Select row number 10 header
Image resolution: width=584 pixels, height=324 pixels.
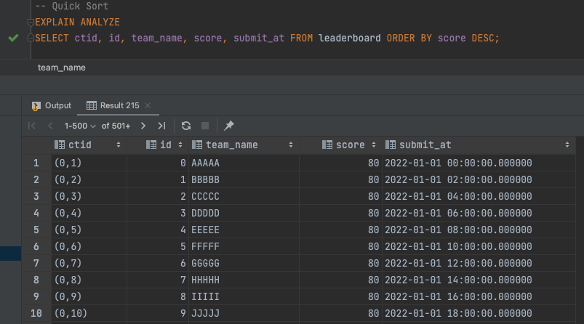pyautogui.click(x=36, y=313)
